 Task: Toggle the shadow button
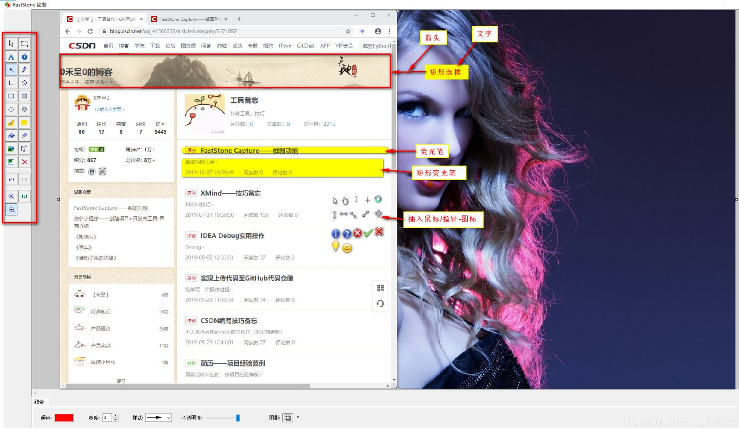point(288,418)
